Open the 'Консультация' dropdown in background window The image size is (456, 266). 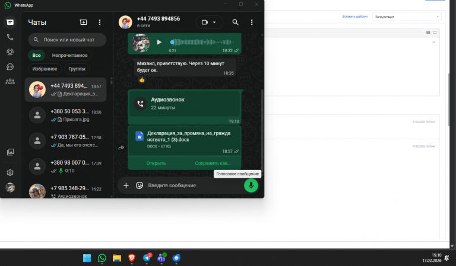click(x=407, y=17)
